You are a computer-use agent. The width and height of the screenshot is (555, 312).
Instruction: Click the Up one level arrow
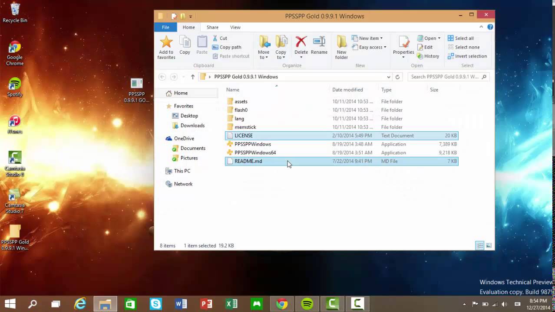[193, 77]
